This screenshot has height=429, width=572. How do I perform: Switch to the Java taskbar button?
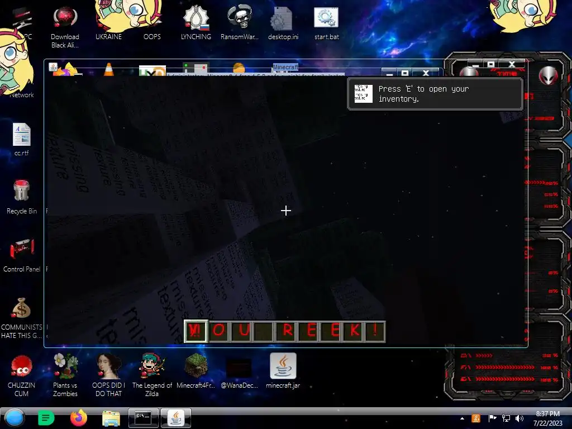tap(176, 418)
